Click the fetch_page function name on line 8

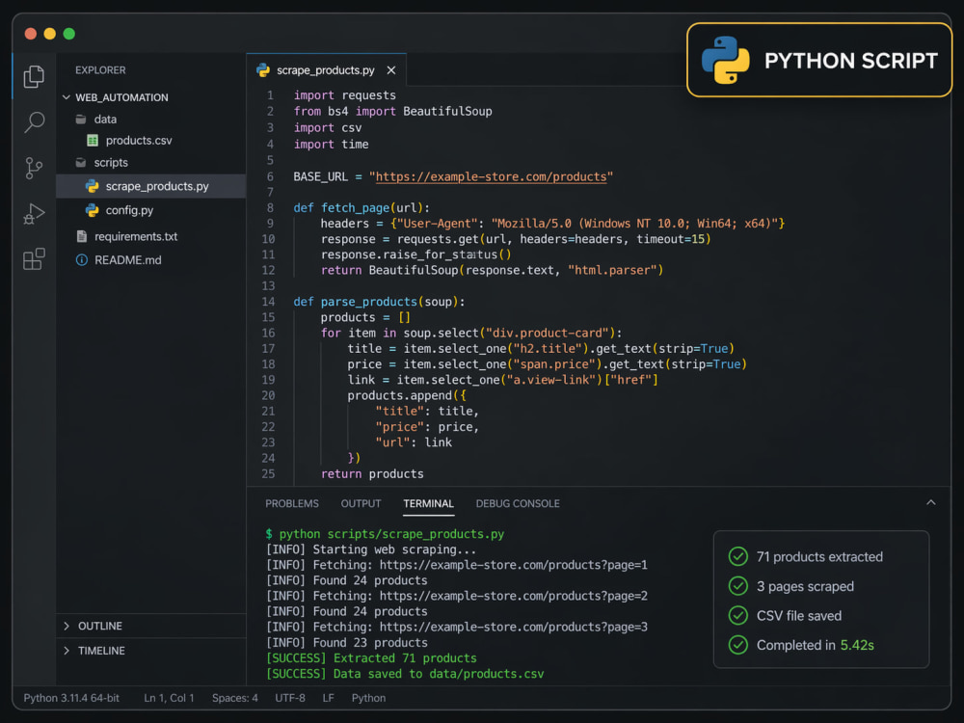coord(356,208)
